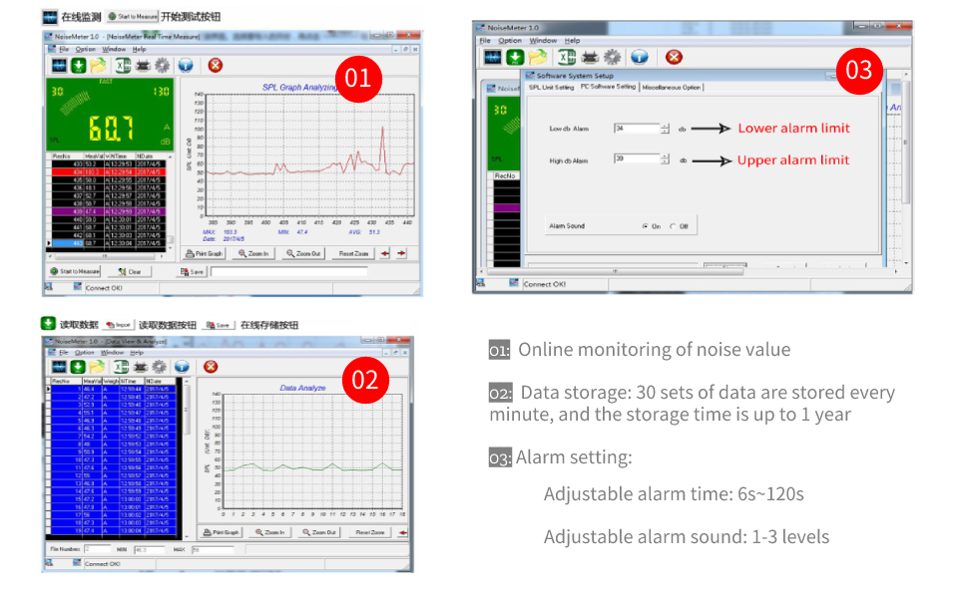Click the red X icon in the System Setup screenshot toolbar
This screenshot has height=598, width=968.
coord(674,58)
